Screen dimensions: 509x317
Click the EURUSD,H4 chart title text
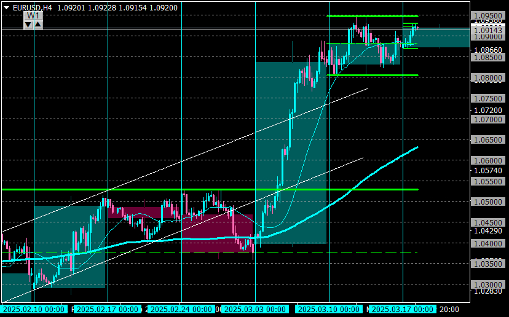point(32,8)
